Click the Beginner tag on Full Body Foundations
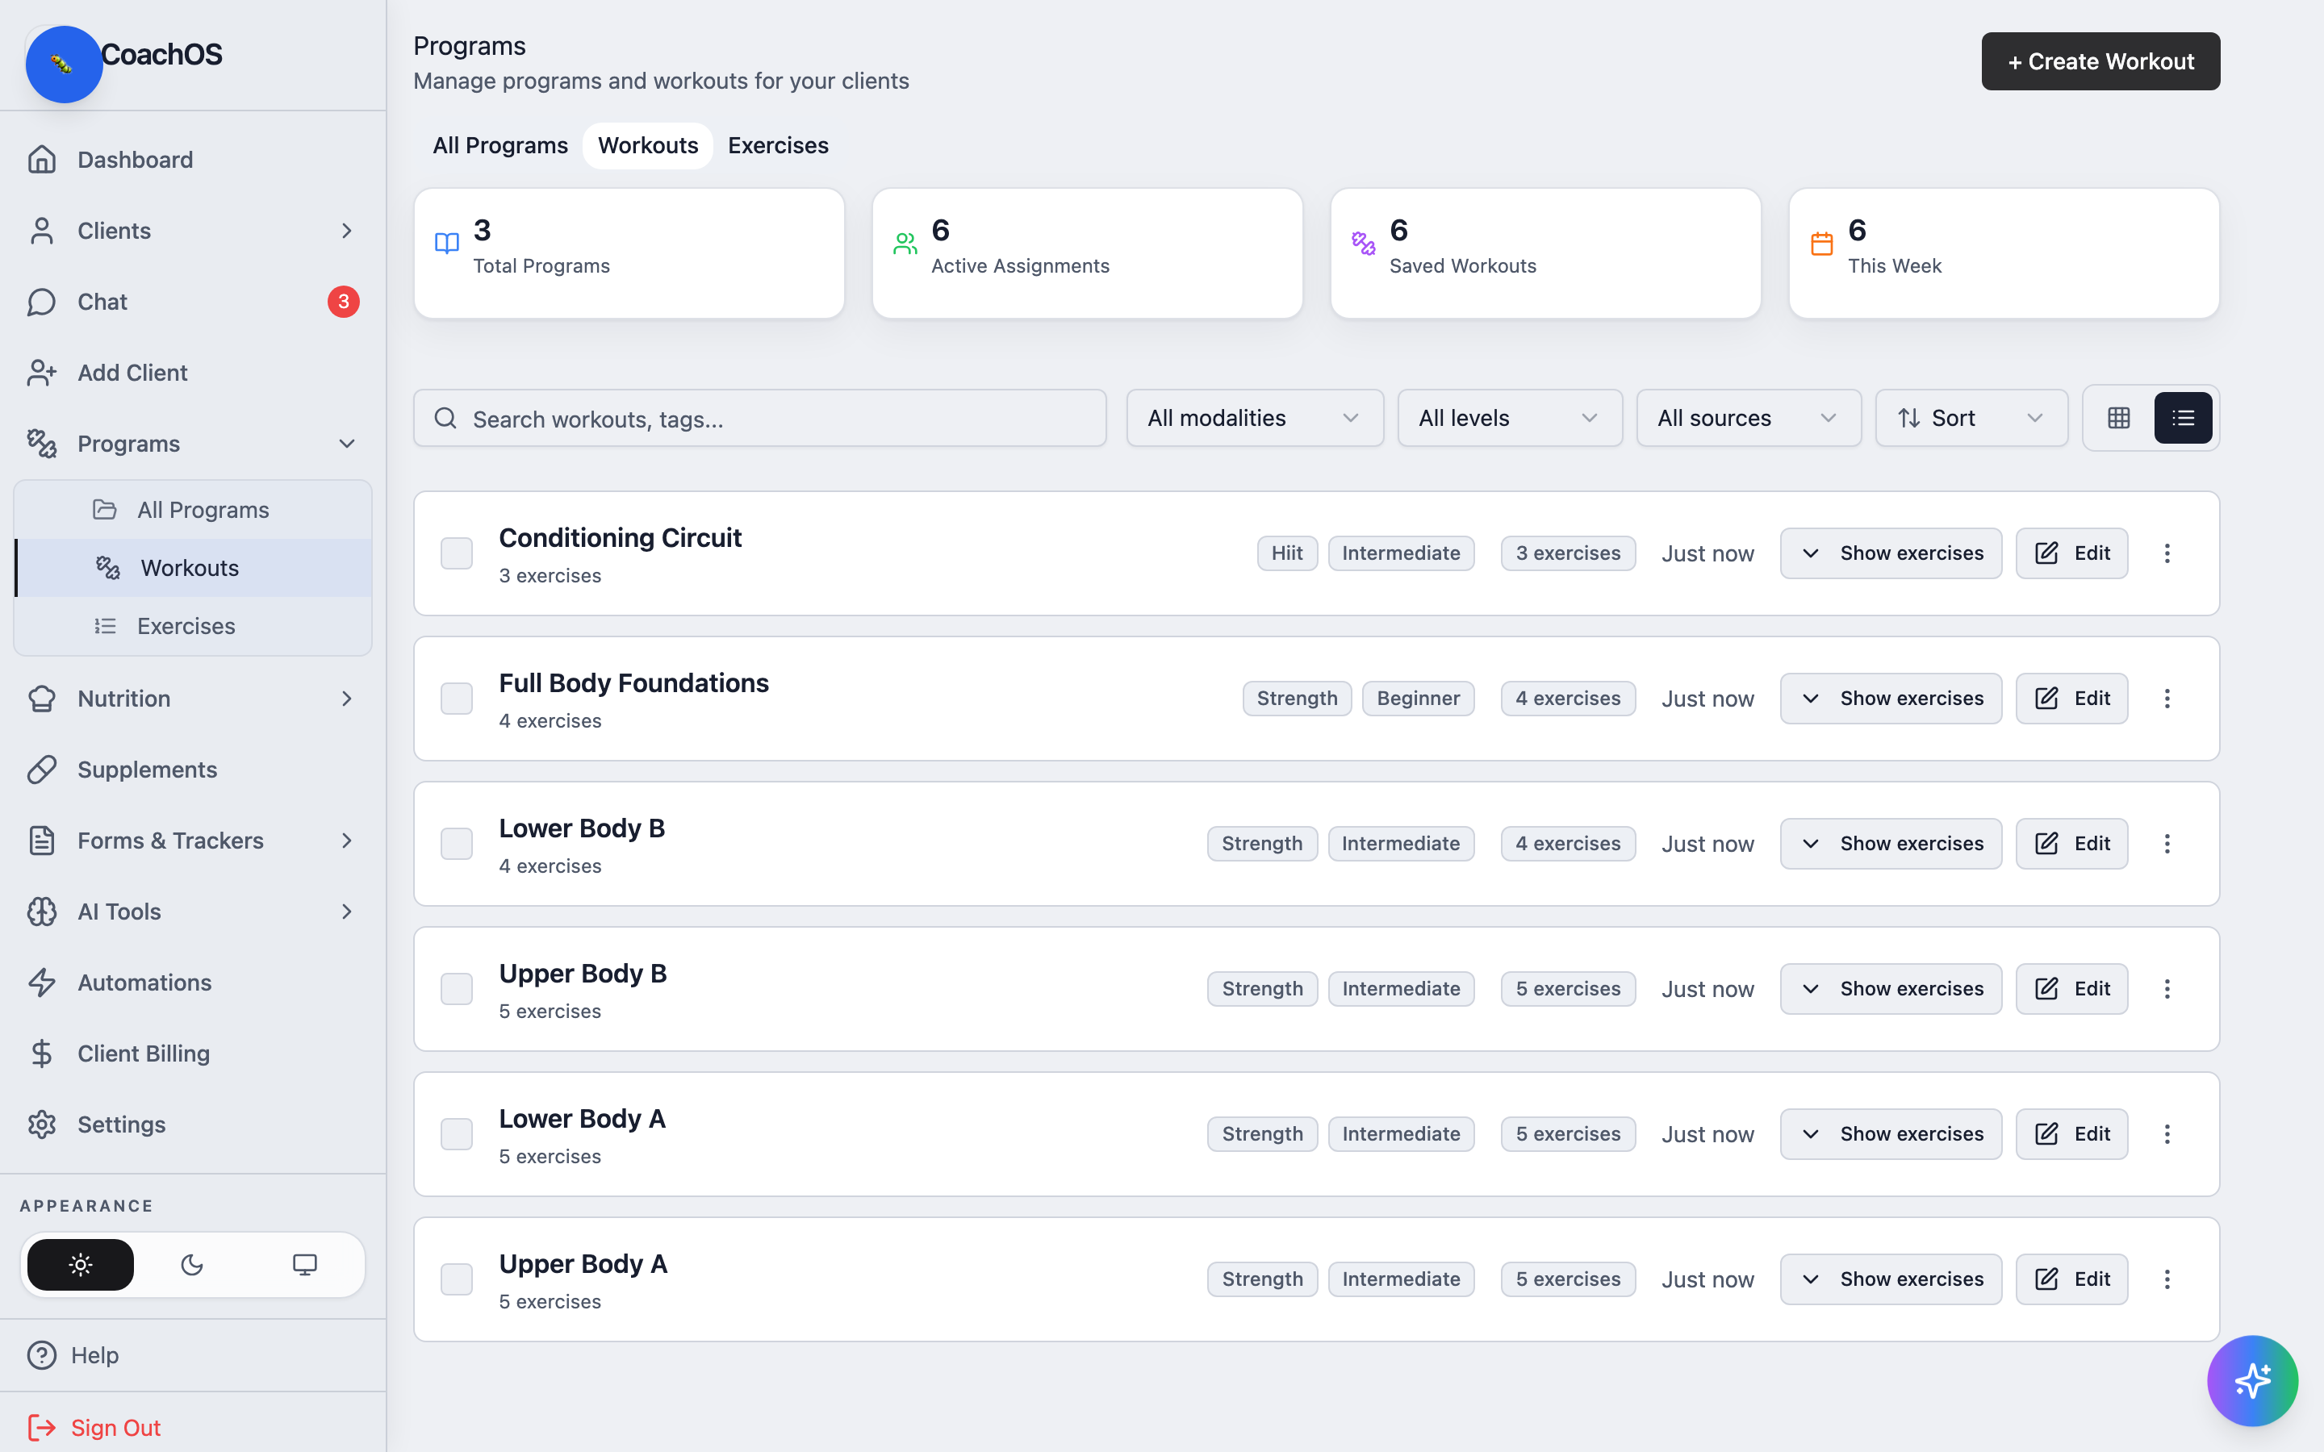Screen dimensions: 2324x1452 [x=1418, y=698]
